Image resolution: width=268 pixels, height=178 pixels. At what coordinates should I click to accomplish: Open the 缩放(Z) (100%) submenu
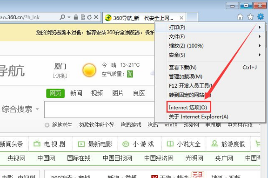tap(210, 46)
